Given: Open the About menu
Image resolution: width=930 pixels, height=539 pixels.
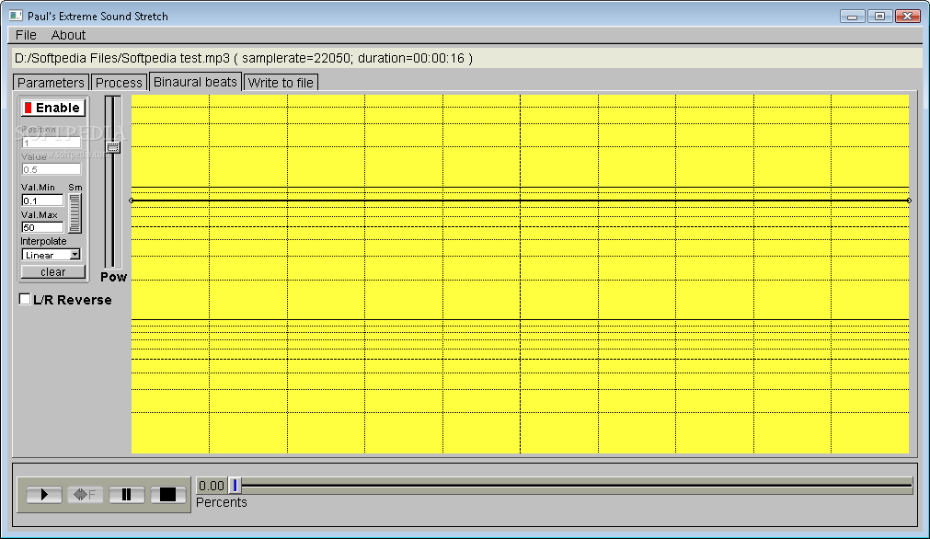Looking at the screenshot, I should [68, 35].
